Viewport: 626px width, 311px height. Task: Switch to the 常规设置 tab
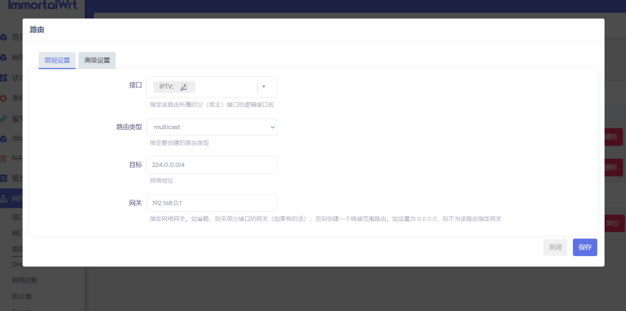pyautogui.click(x=57, y=60)
